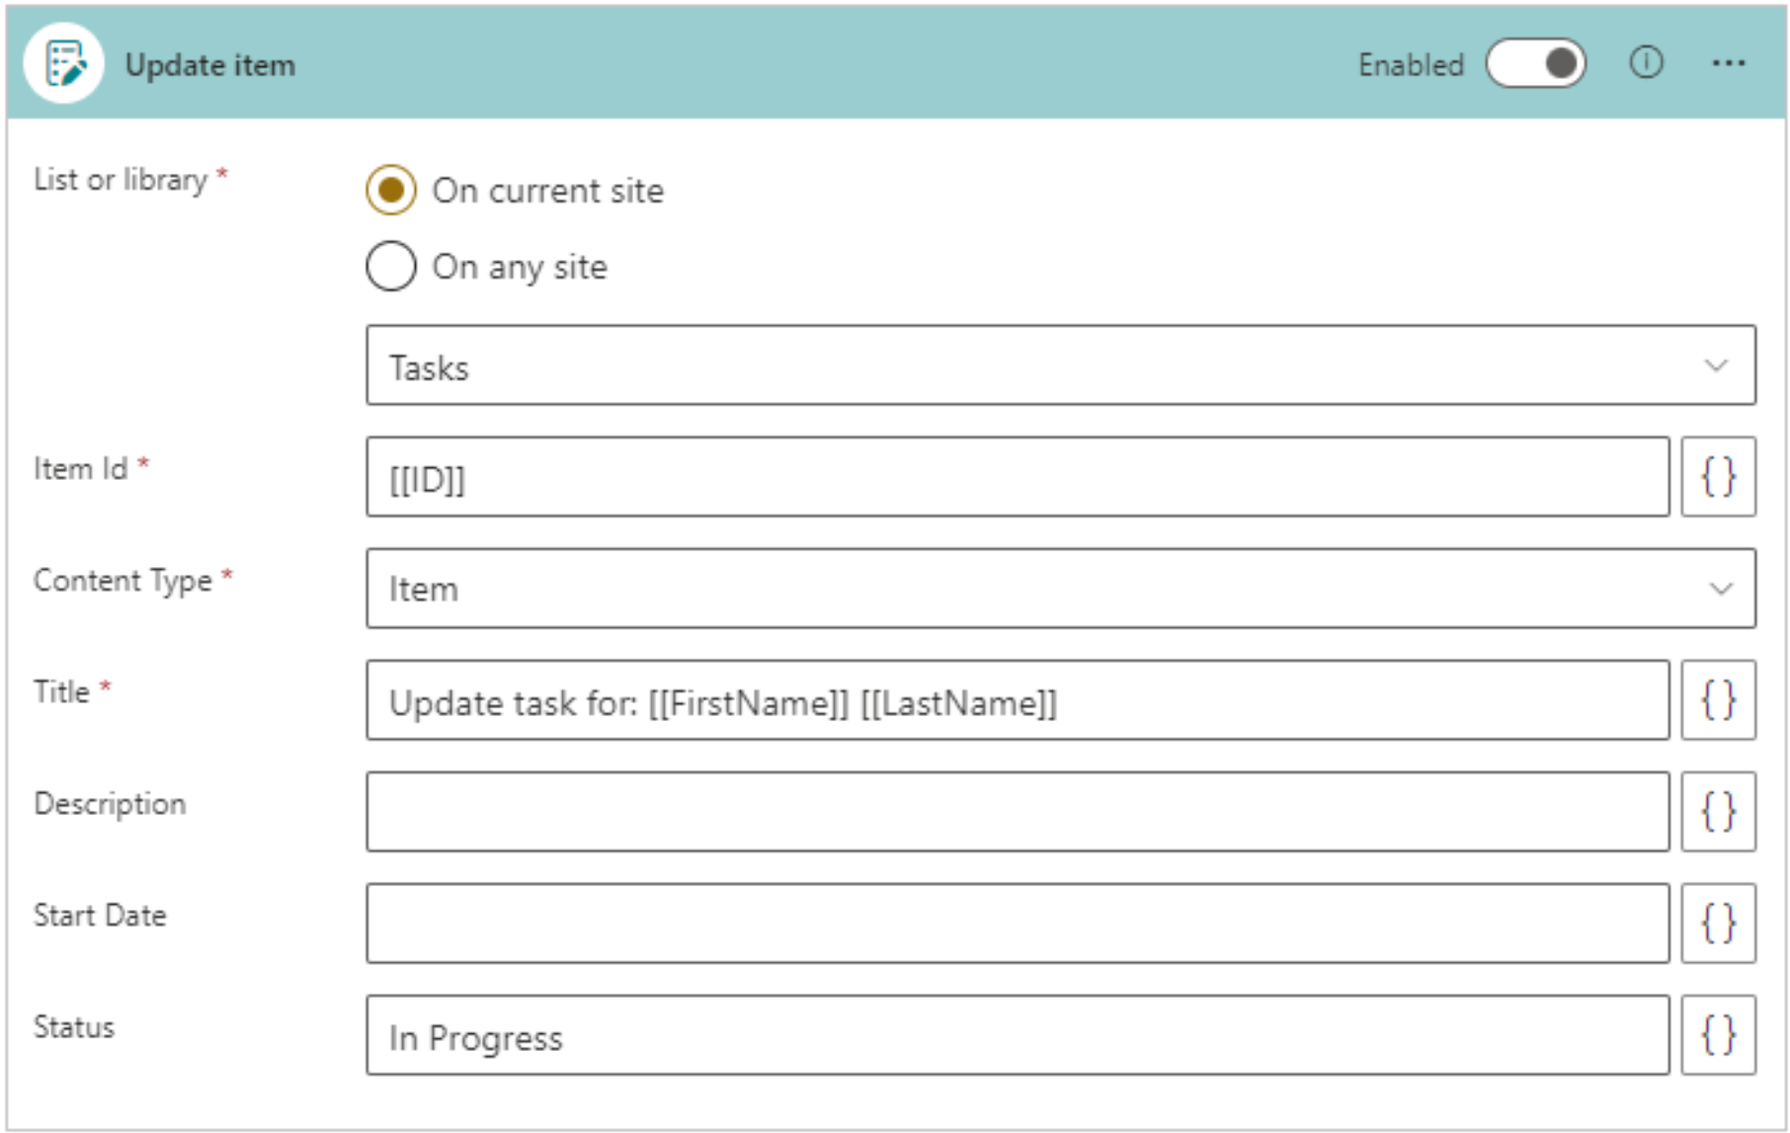This screenshot has height=1133, width=1790.
Task: Click the empty Start Date field
Action: coord(1017,924)
